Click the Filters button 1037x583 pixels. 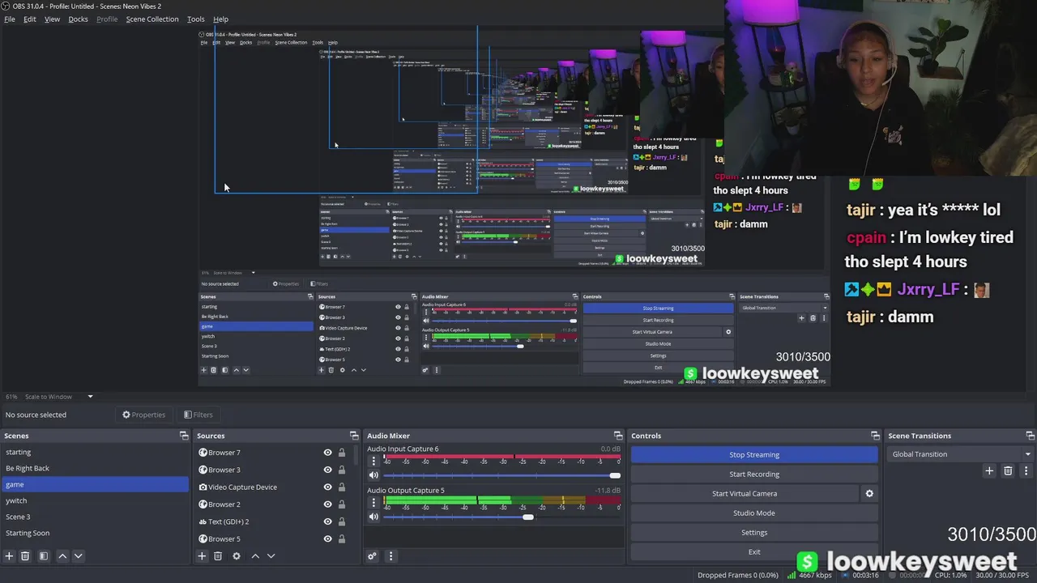(198, 415)
